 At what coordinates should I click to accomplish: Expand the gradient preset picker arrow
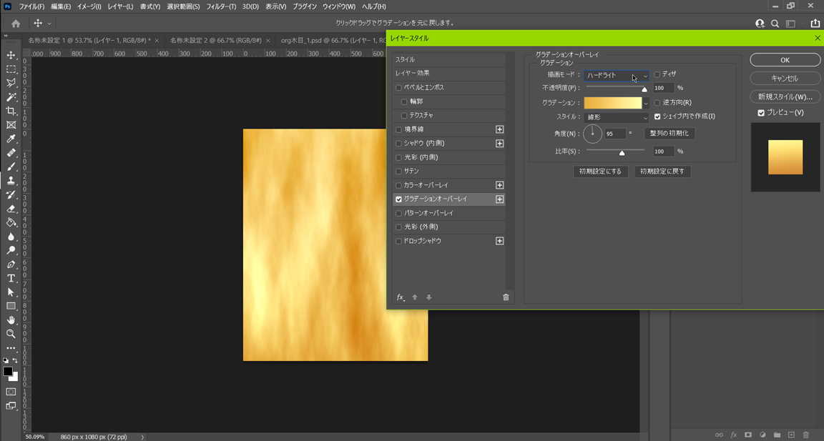click(x=645, y=103)
